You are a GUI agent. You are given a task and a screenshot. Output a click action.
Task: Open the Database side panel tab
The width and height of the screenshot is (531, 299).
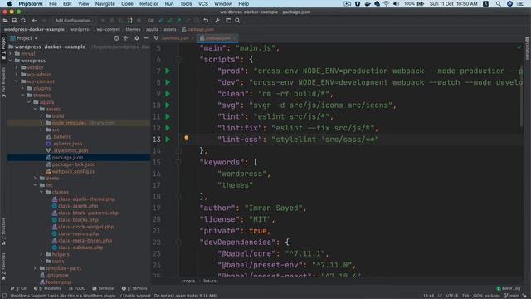pyautogui.click(x=528, y=49)
